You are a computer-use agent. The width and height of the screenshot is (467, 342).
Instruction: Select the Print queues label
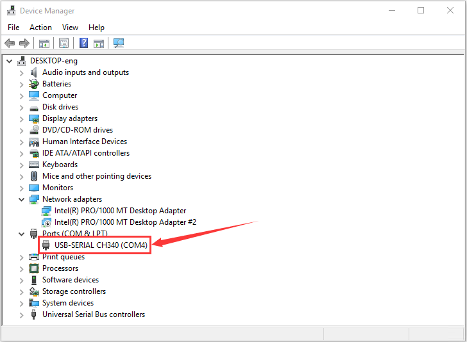[64, 257]
